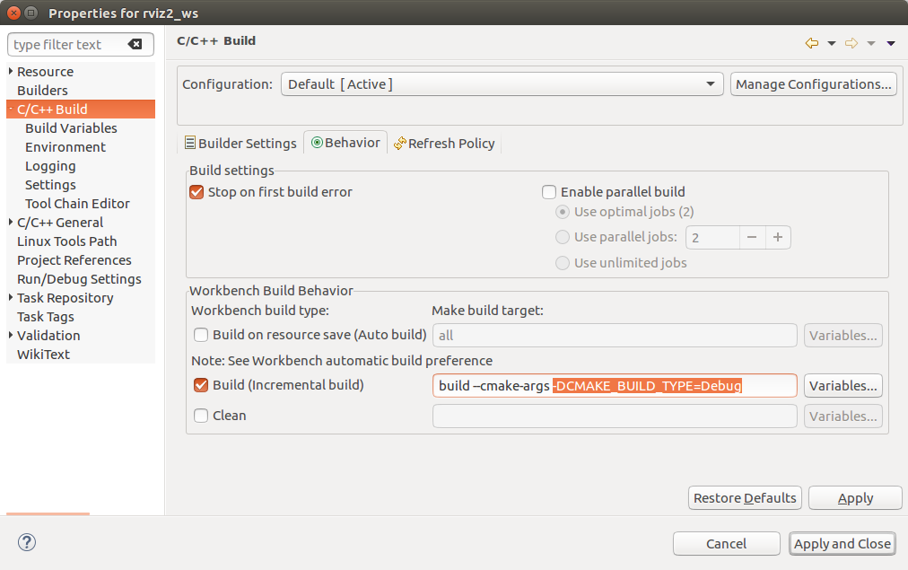Click Manage Configurations button
Image resolution: width=908 pixels, height=570 pixels.
(x=814, y=84)
